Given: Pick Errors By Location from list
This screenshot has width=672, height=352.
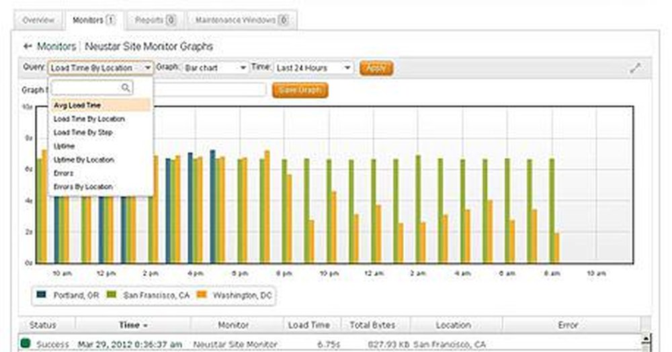Looking at the screenshot, I should [83, 187].
